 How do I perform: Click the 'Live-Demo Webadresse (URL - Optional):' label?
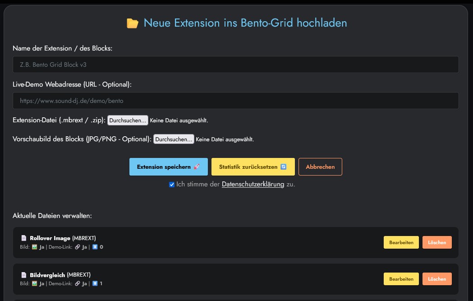pyautogui.click(x=72, y=84)
